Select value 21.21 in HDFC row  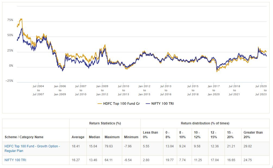(231, 146)
